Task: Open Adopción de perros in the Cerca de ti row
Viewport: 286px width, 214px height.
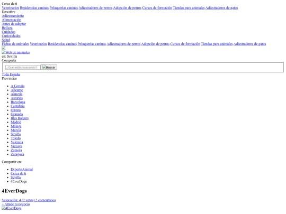Action: point(127,8)
